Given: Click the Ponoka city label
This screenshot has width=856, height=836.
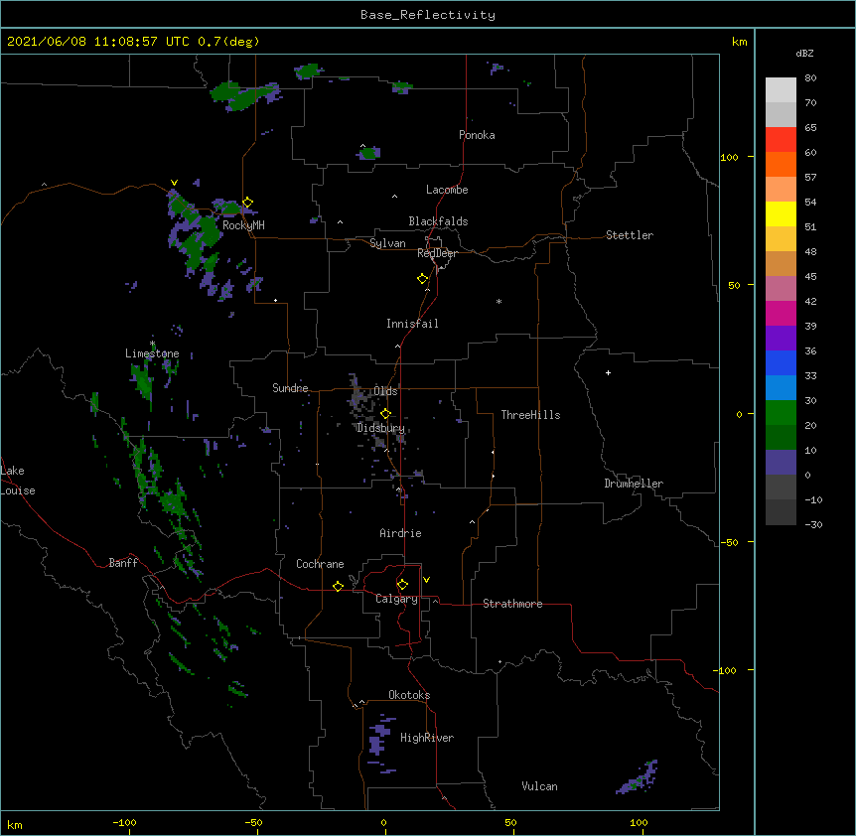Looking at the screenshot, I should pos(477,135).
